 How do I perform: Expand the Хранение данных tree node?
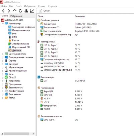[x=3, y=71]
